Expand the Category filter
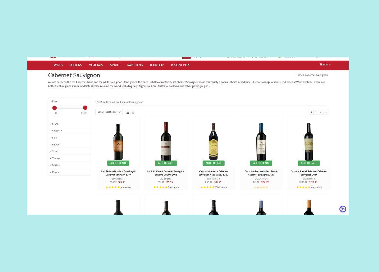 69,131
